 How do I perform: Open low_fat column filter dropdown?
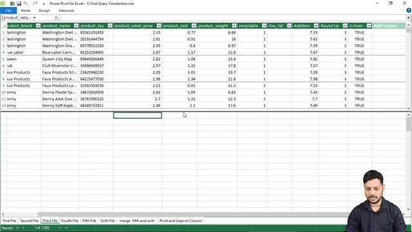(289, 26)
